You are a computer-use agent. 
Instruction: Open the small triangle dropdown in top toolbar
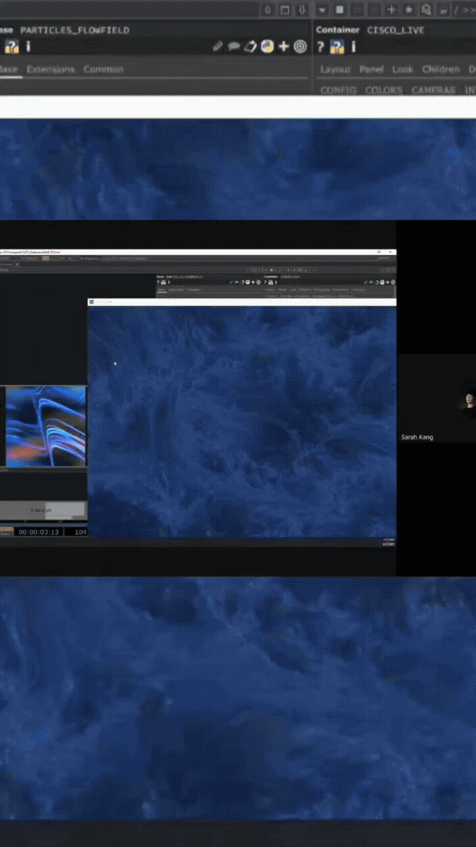pyautogui.click(x=322, y=10)
